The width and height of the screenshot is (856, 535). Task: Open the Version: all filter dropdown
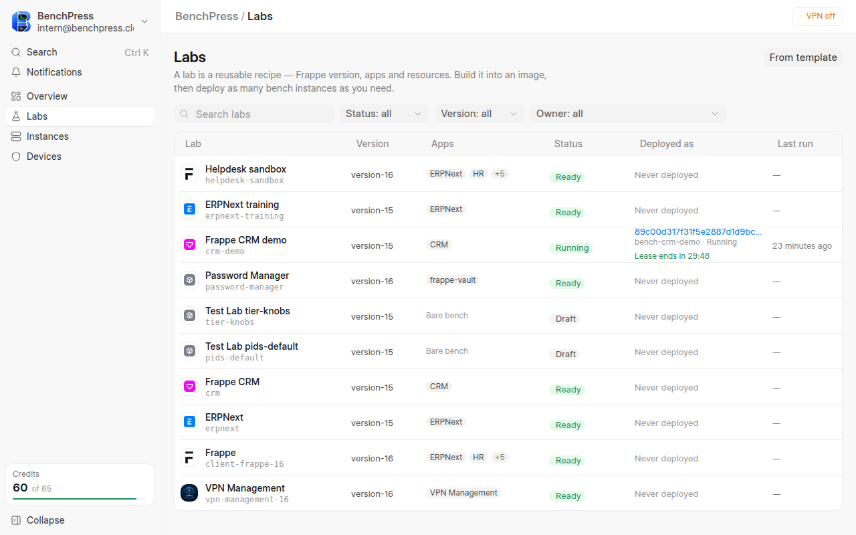point(479,114)
